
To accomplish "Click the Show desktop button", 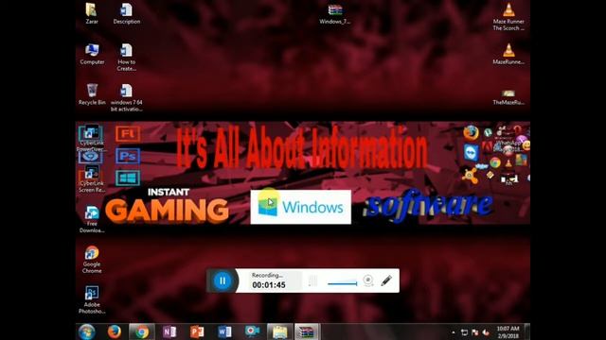I will point(527,331).
